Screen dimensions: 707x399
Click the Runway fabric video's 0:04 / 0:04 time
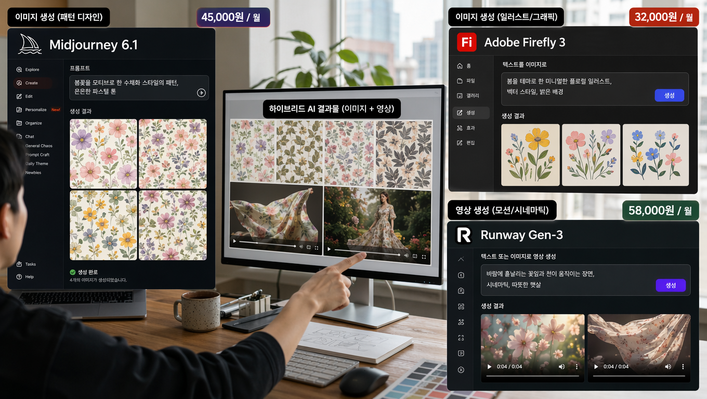[x=616, y=367]
